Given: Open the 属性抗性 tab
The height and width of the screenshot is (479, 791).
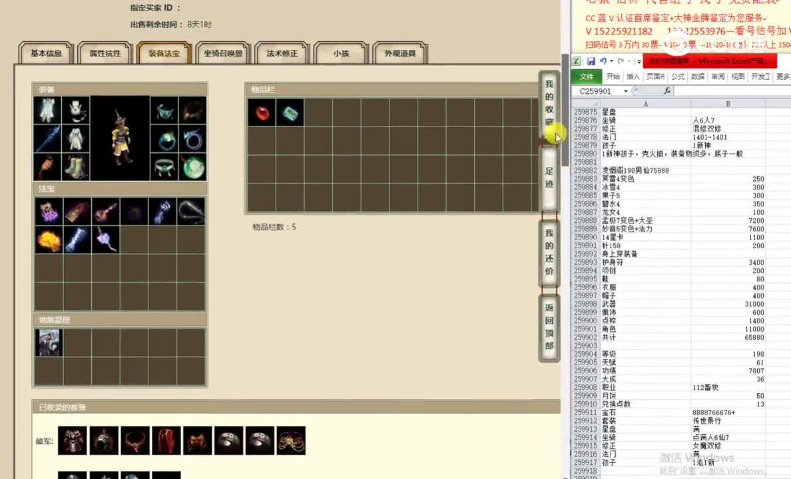Looking at the screenshot, I should [105, 53].
